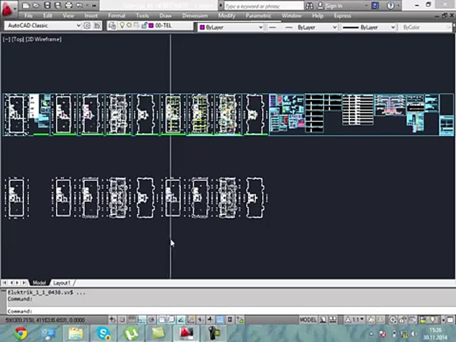Switch to the Model tab
Screen dimensions: 456x342
(39, 282)
